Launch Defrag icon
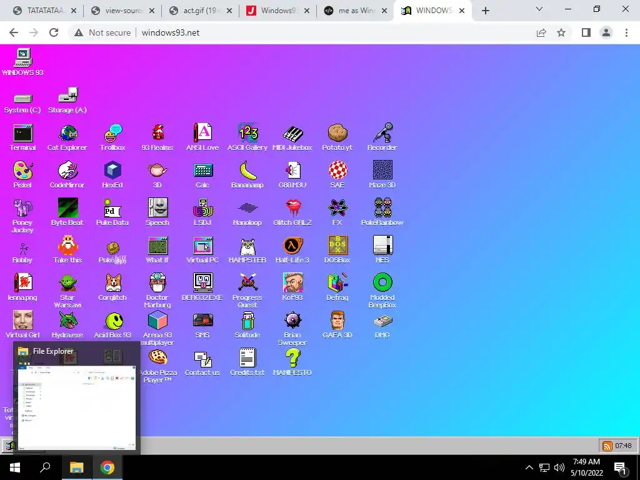 pyautogui.click(x=337, y=287)
